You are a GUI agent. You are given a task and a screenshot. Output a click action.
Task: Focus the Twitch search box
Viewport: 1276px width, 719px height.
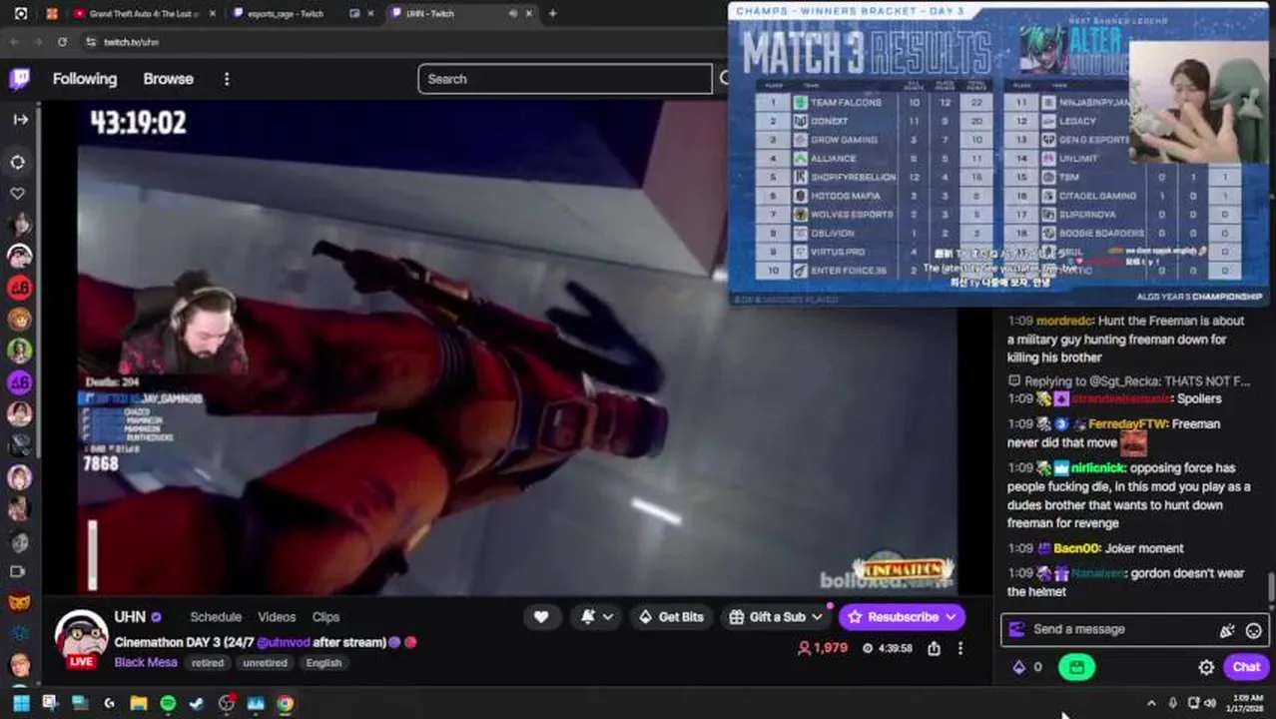[565, 79]
